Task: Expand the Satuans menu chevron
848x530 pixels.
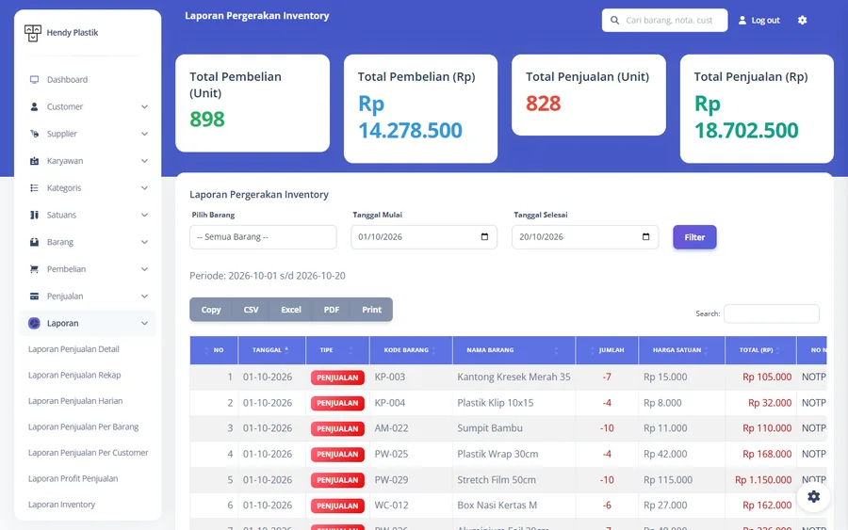Action: [x=144, y=215]
